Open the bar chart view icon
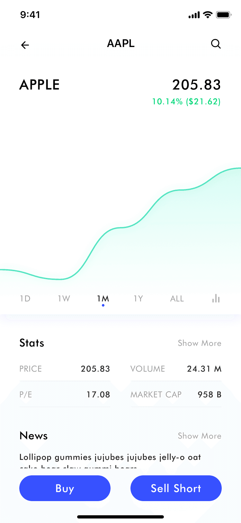This screenshot has height=523, width=241. [x=216, y=299]
